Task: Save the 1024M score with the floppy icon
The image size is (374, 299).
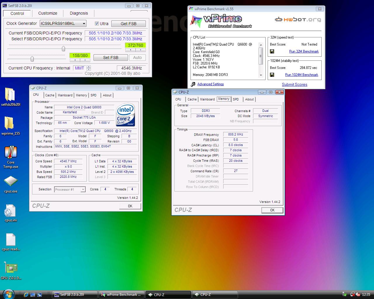Action: [x=272, y=75]
